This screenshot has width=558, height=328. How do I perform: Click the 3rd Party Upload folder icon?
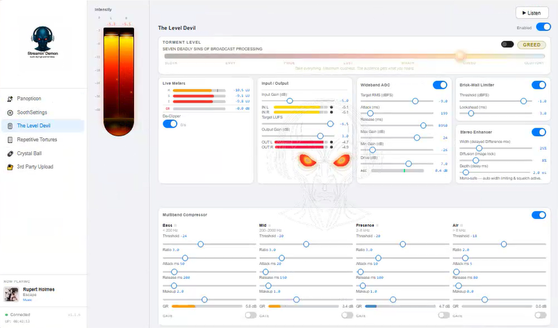click(10, 167)
